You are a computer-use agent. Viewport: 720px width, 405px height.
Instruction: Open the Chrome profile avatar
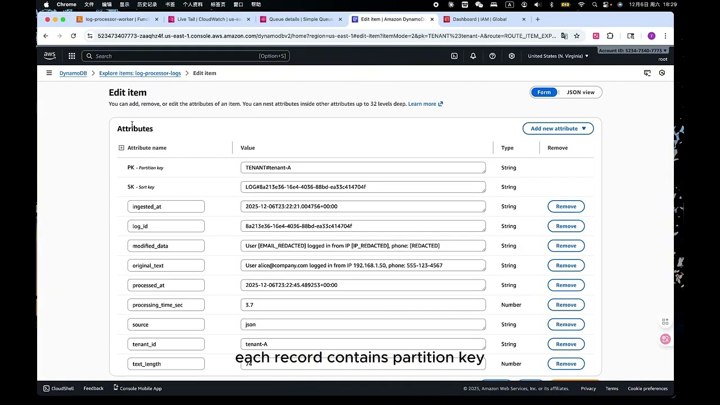651,35
